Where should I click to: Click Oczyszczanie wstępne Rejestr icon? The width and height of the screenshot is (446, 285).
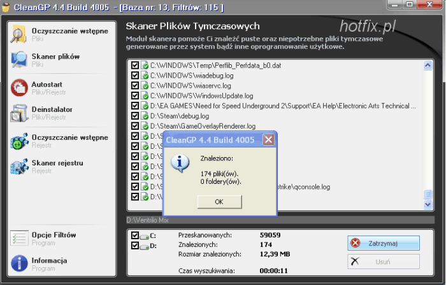click(x=19, y=141)
